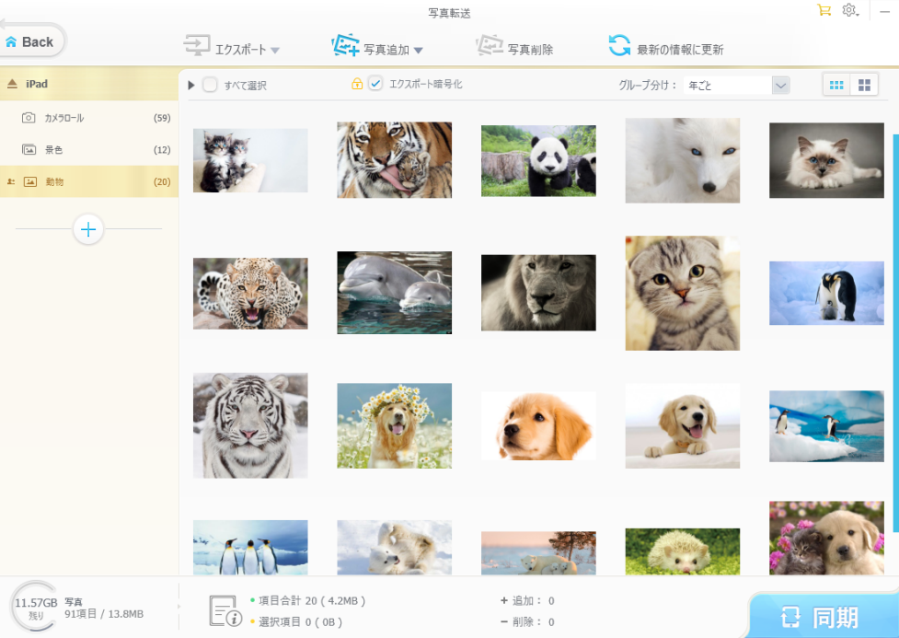Select the hedgehog photo
Screen dimensions: 899x638
coord(682,551)
